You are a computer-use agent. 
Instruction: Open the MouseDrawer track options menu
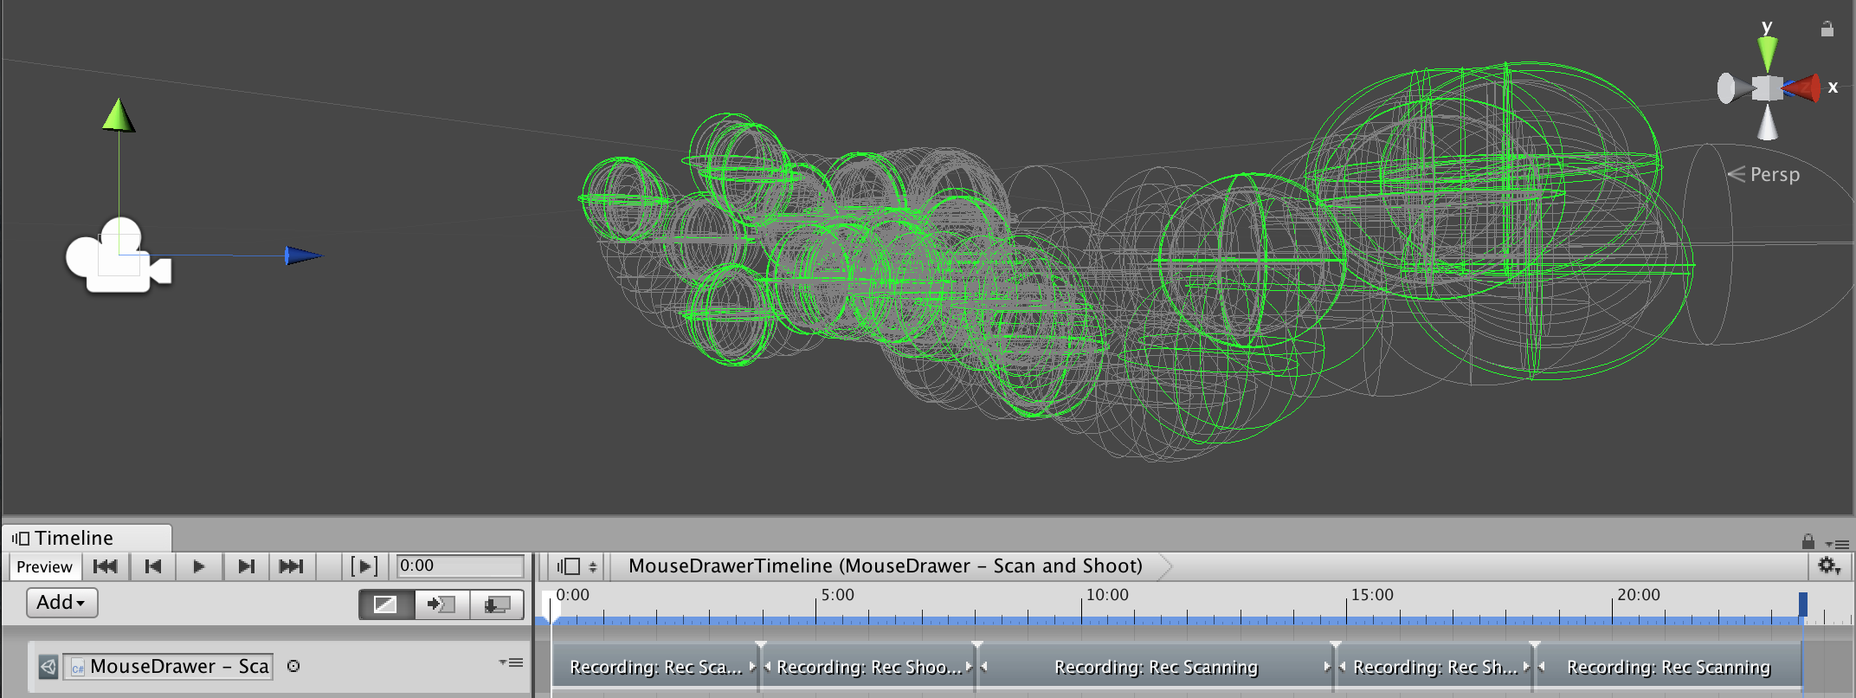pyautogui.click(x=512, y=663)
